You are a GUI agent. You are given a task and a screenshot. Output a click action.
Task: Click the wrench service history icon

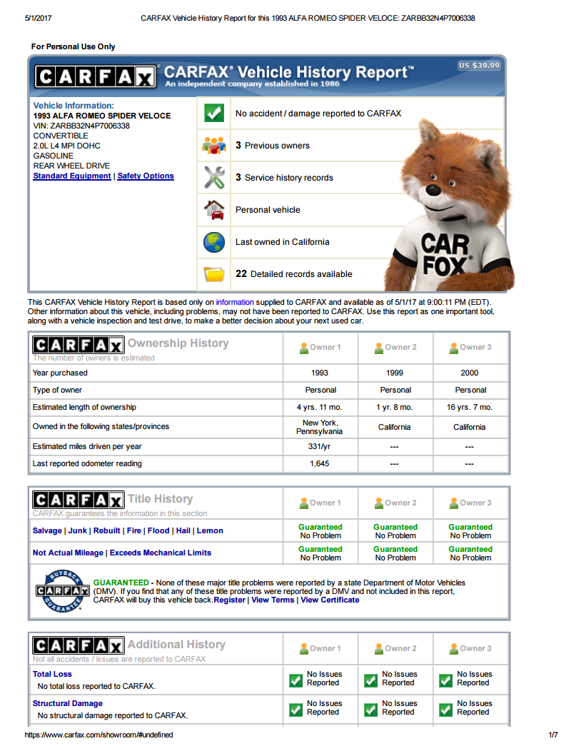pos(213,177)
